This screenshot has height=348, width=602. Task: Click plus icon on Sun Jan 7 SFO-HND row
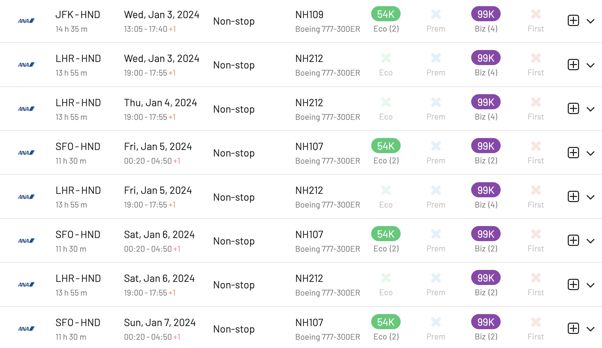573,328
